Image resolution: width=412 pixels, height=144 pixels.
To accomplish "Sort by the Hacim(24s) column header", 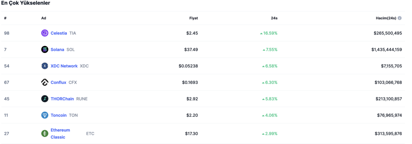I will pos(386,18).
